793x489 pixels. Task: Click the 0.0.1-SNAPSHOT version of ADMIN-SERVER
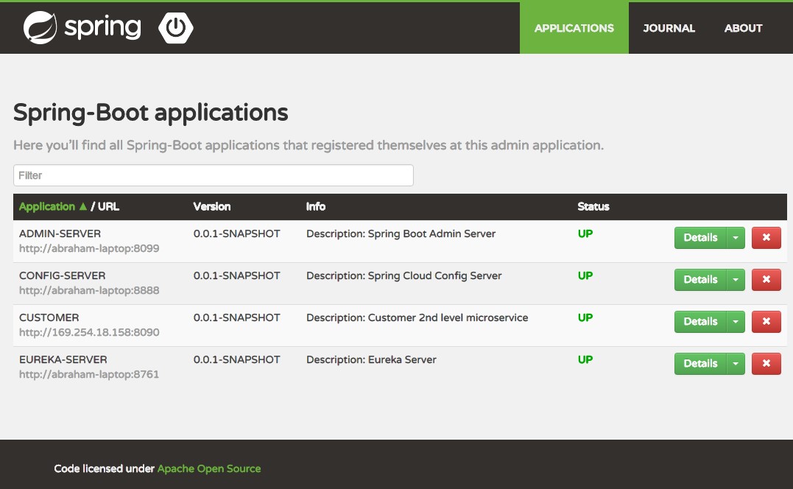coord(236,233)
